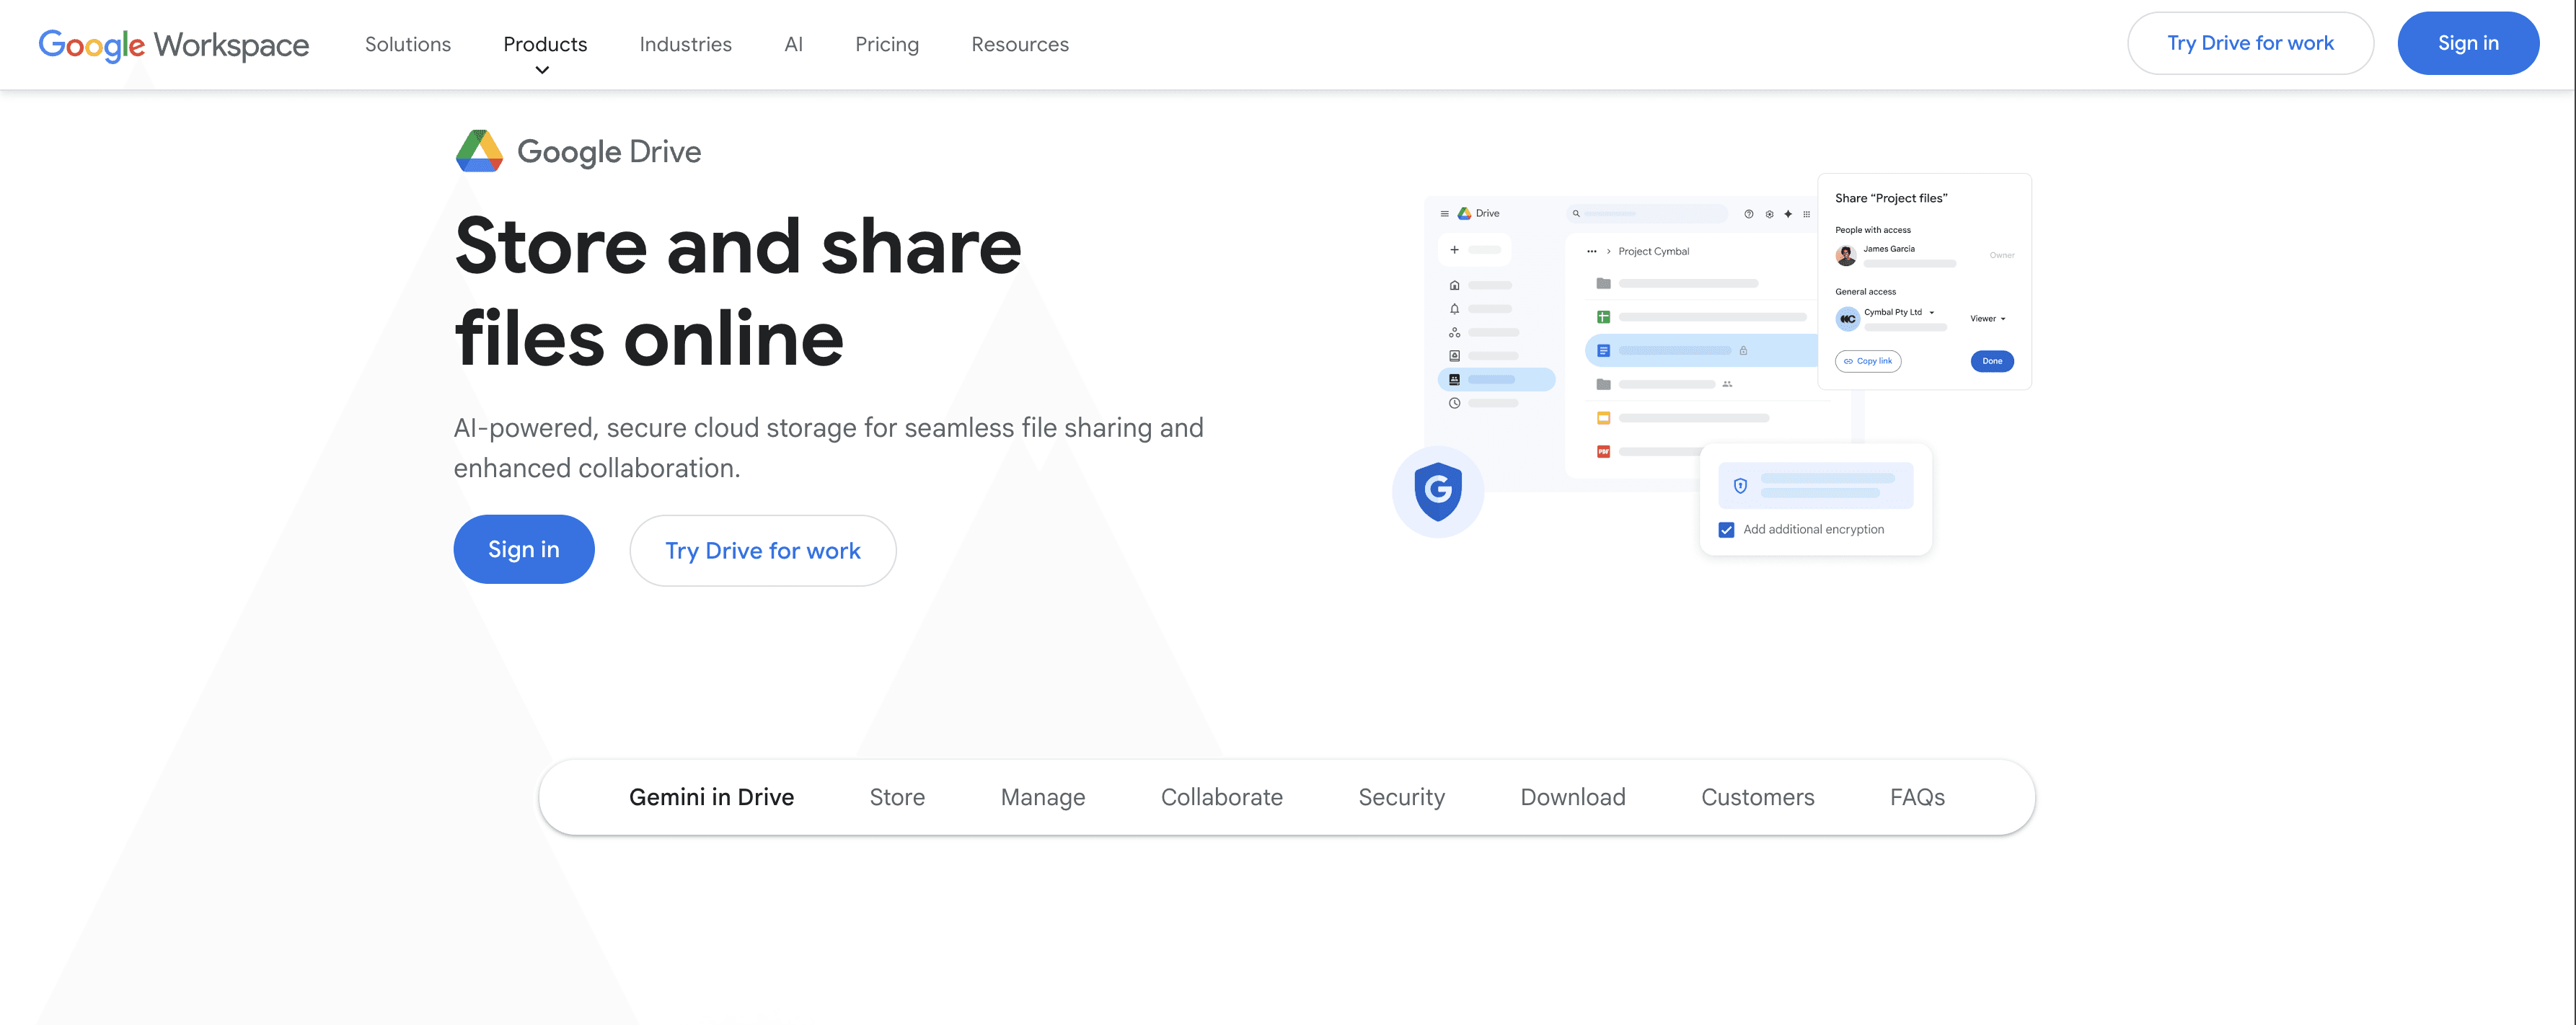Switch to the Security tab

pos(1401,797)
